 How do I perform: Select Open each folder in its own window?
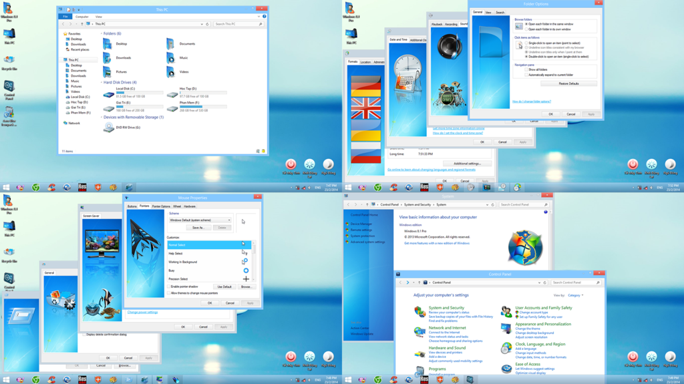click(526, 29)
